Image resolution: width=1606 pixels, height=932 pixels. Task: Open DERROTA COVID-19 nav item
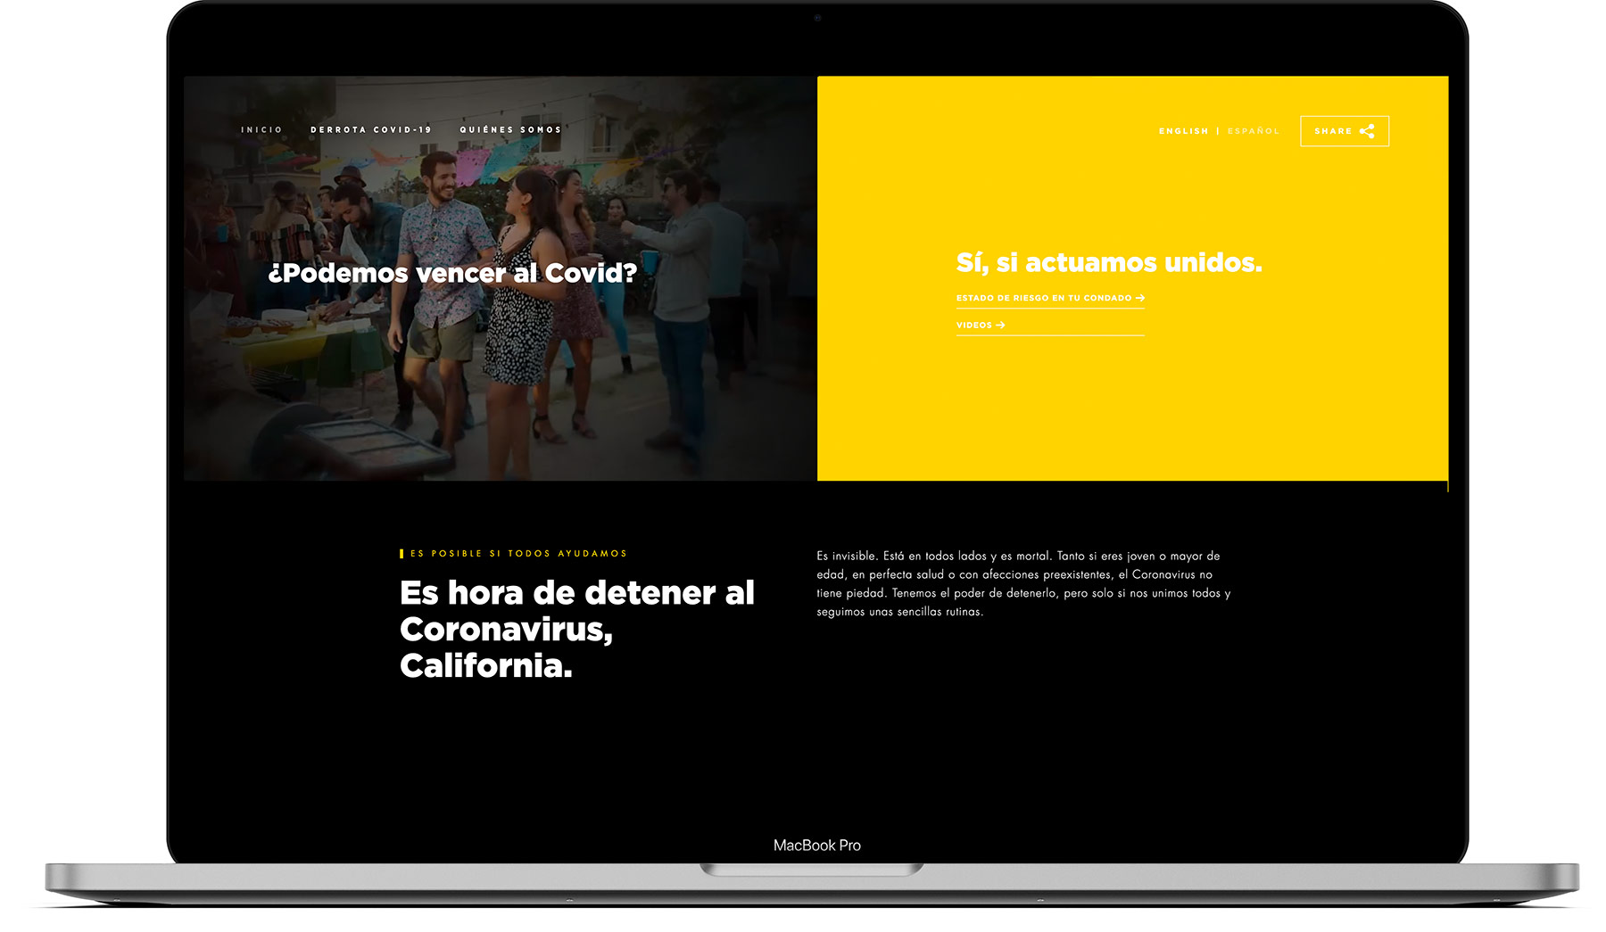pyautogui.click(x=371, y=130)
